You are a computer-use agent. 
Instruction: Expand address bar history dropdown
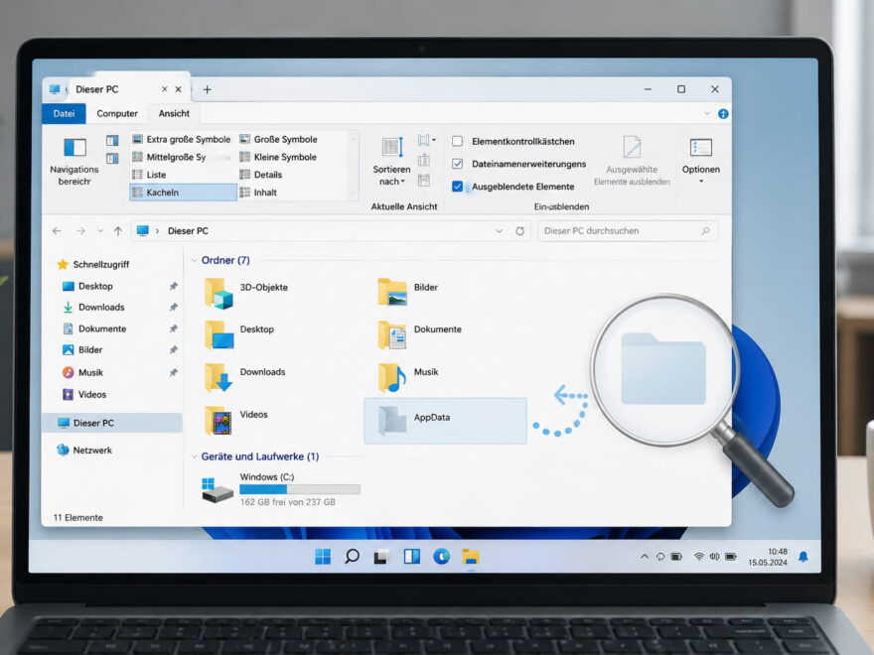pyautogui.click(x=499, y=230)
